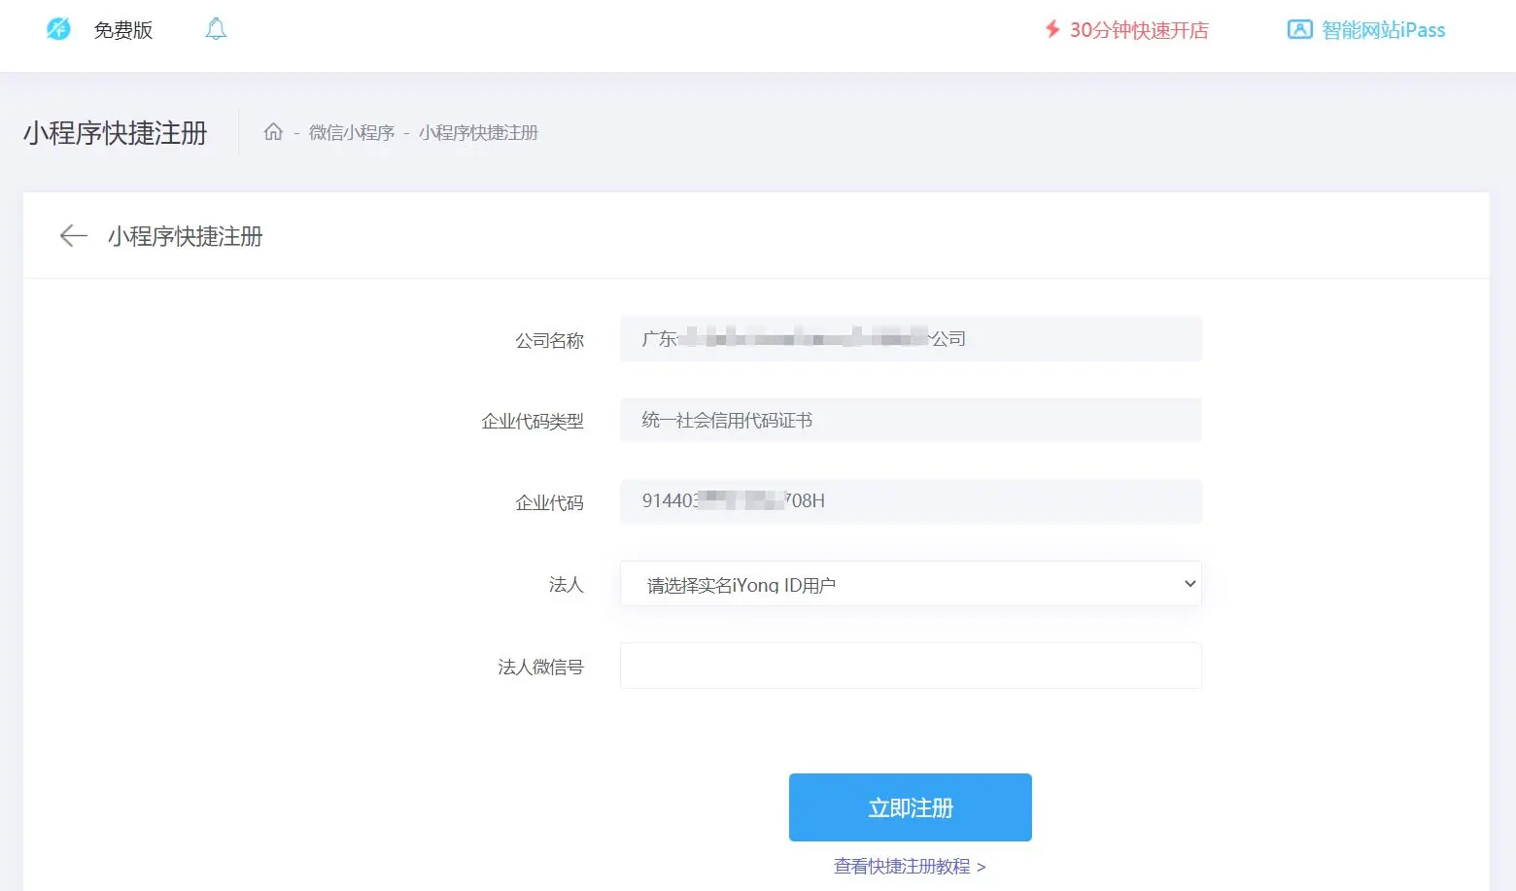1516x891 pixels.
Task: Click the 企业代码类型 field showing 统一社会信用代码证书
Action: click(x=910, y=420)
